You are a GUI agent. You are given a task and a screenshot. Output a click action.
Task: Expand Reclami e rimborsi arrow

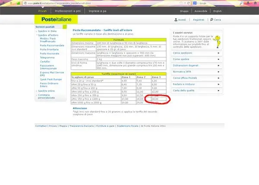pyautogui.click(x=218, y=85)
